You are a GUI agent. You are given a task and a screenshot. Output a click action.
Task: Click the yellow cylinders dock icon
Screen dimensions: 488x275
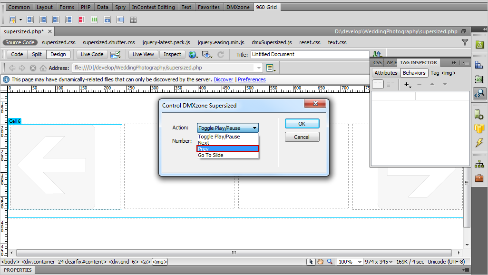(479, 128)
